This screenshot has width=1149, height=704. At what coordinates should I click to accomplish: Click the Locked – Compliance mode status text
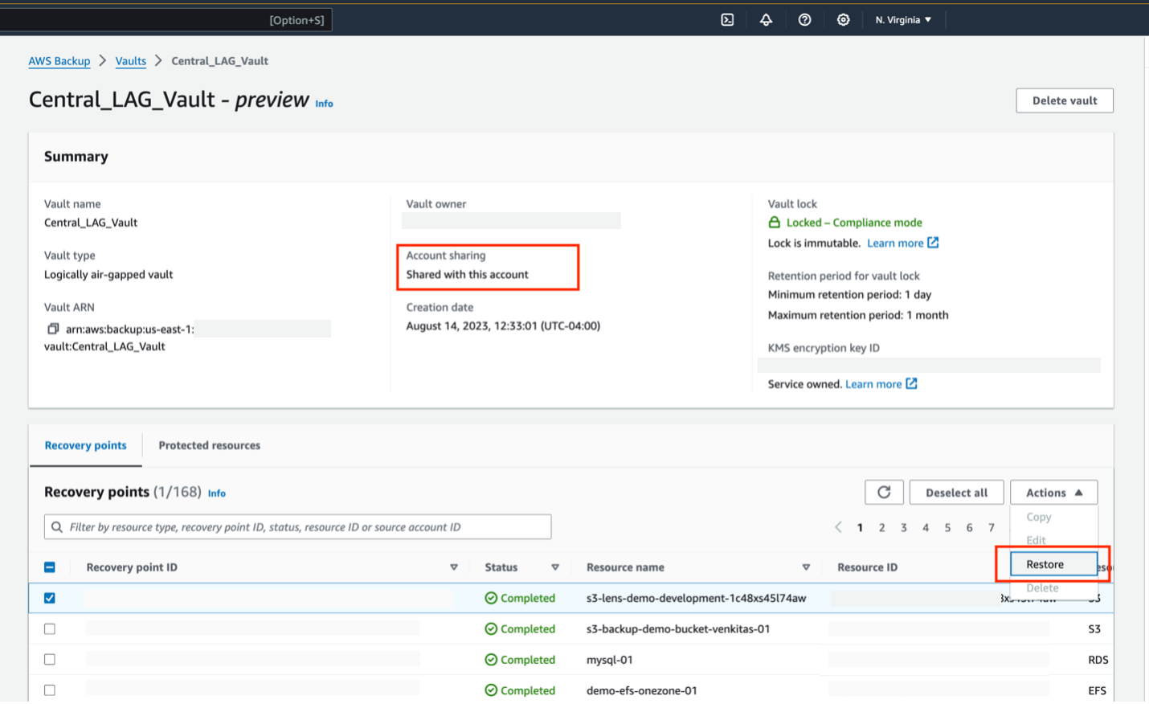[854, 223]
